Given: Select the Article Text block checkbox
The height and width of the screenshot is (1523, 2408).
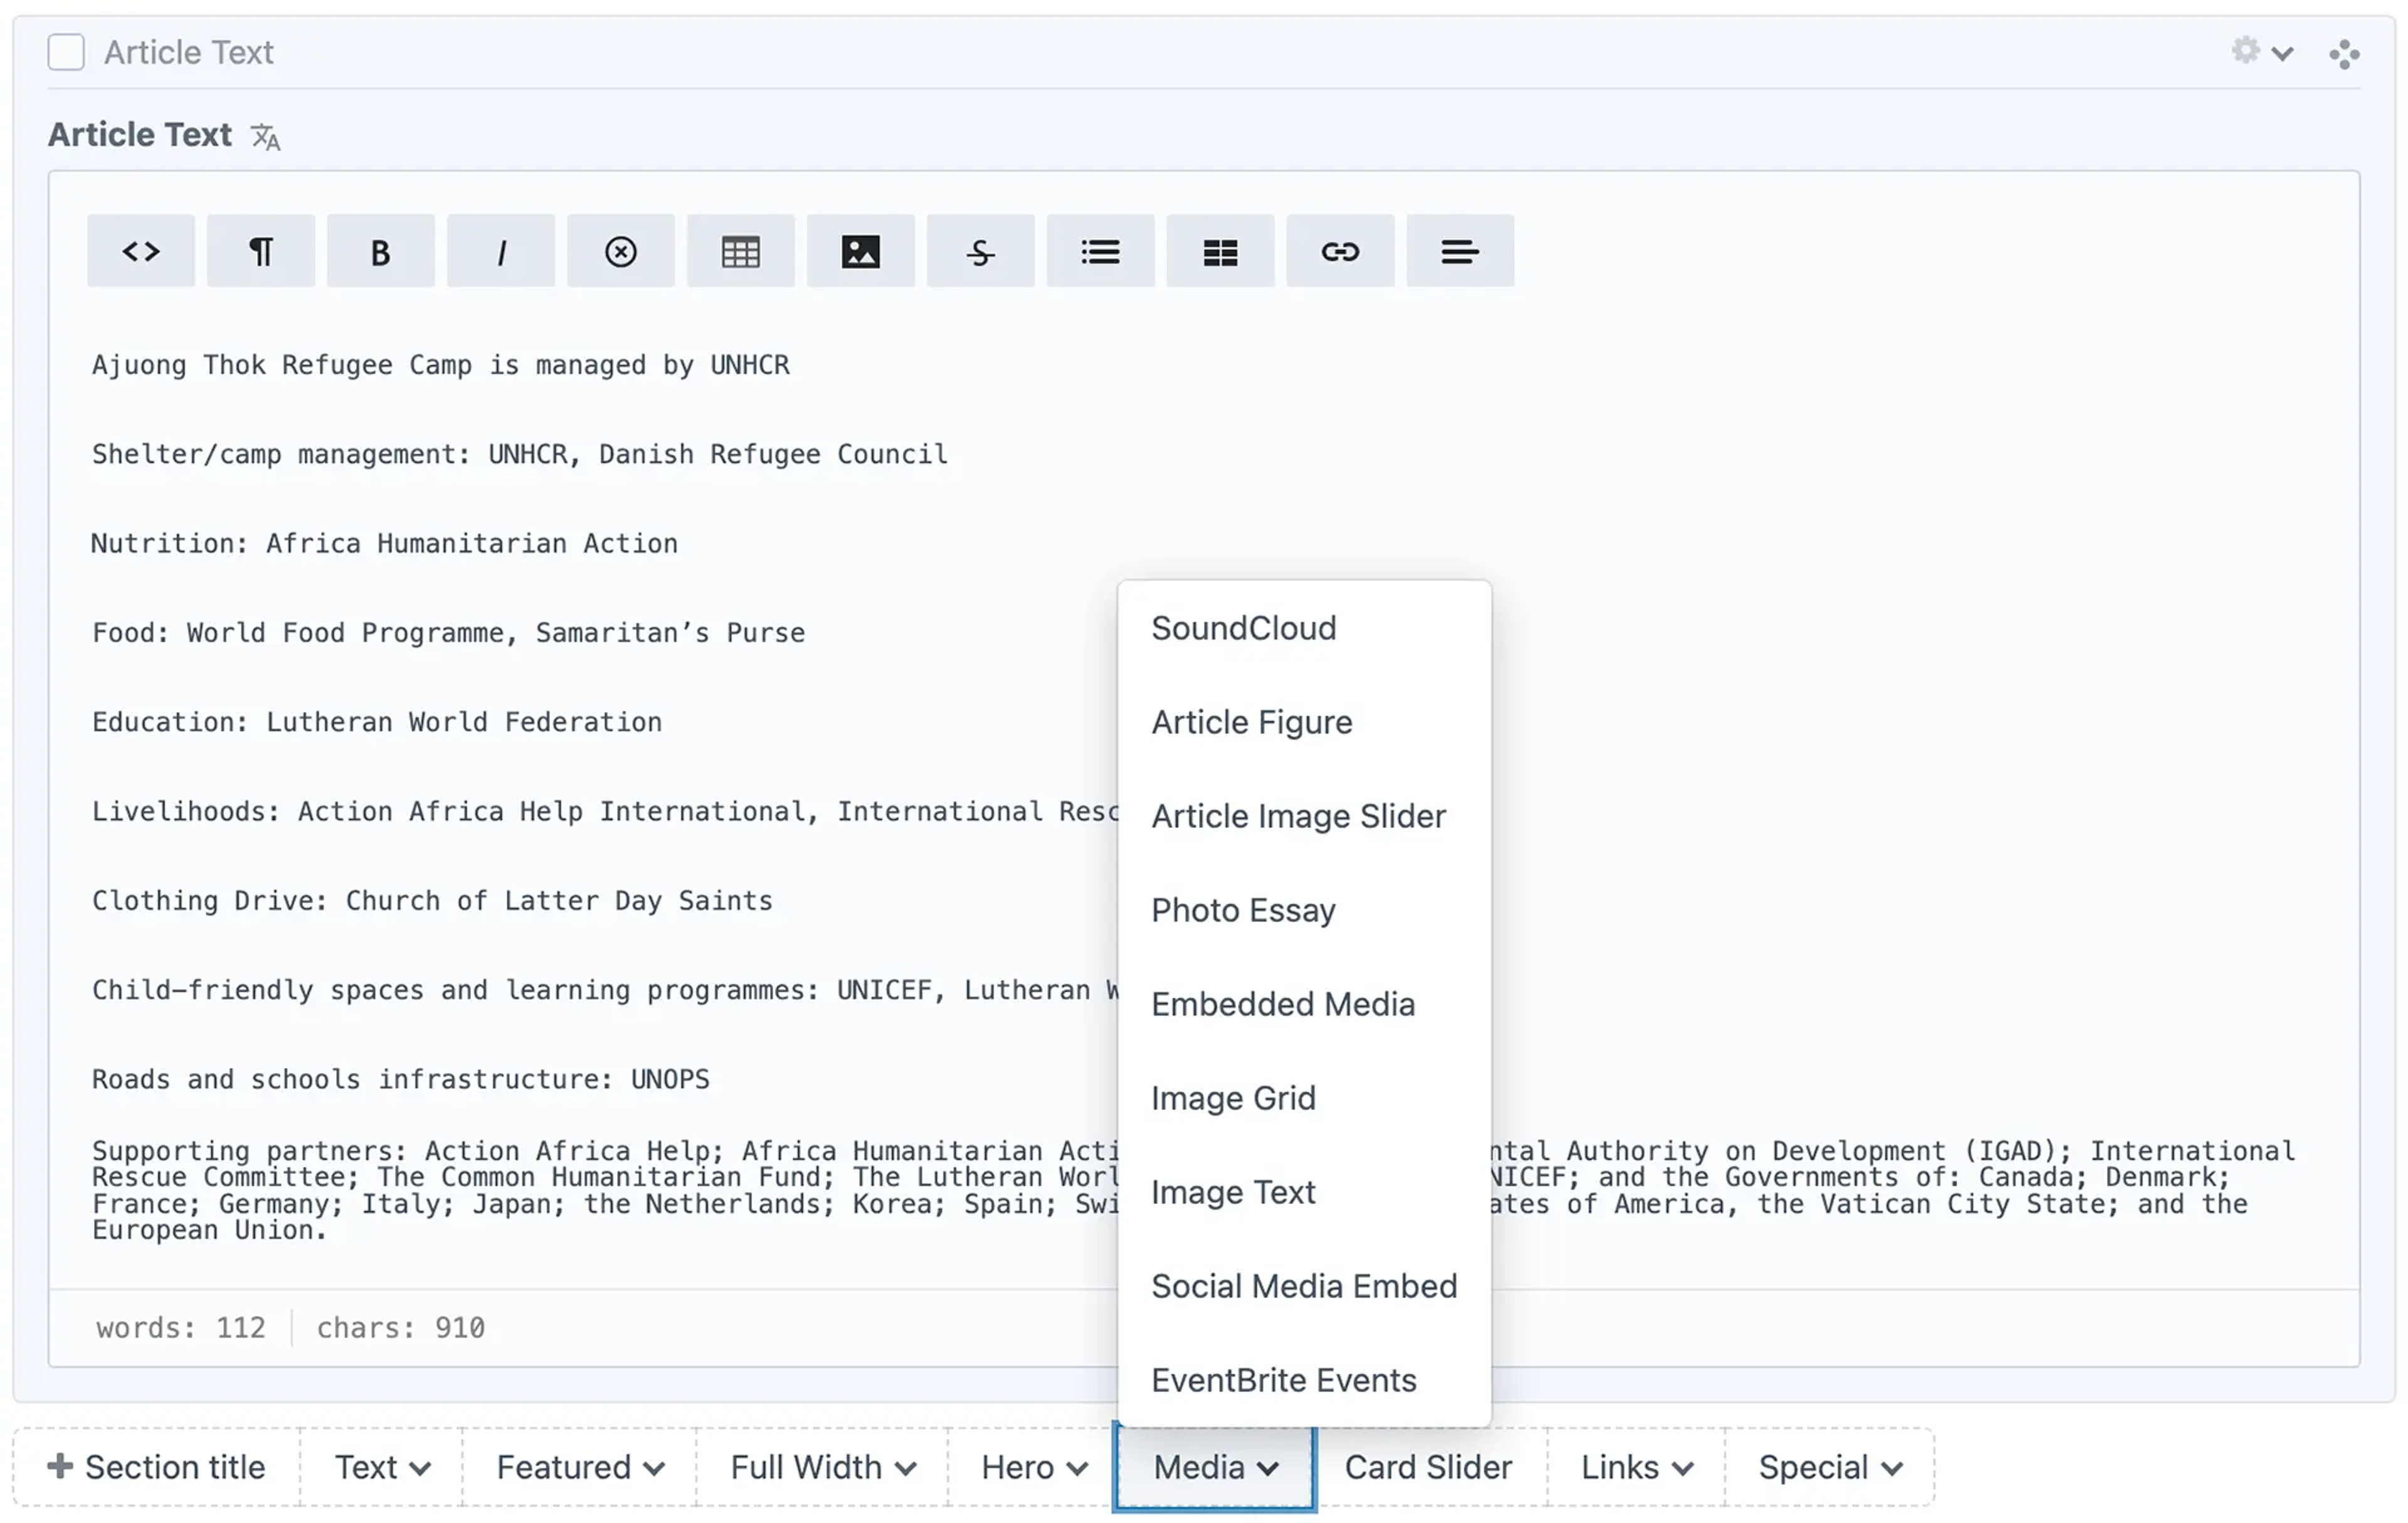Looking at the screenshot, I should [66, 52].
